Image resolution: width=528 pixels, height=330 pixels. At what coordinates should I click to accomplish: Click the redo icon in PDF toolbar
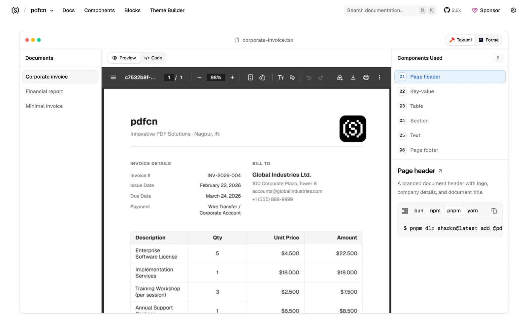[321, 78]
